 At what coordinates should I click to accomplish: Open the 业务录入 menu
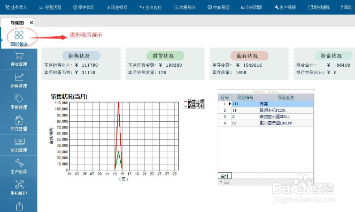pyautogui.click(x=16, y=7)
